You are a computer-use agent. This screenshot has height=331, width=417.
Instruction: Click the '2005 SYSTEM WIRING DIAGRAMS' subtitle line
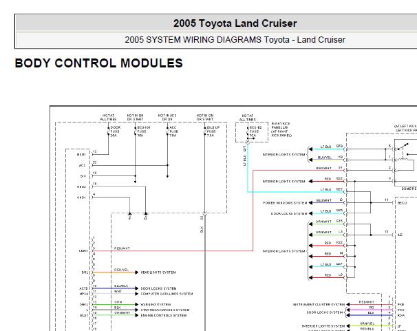[x=235, y=40]
